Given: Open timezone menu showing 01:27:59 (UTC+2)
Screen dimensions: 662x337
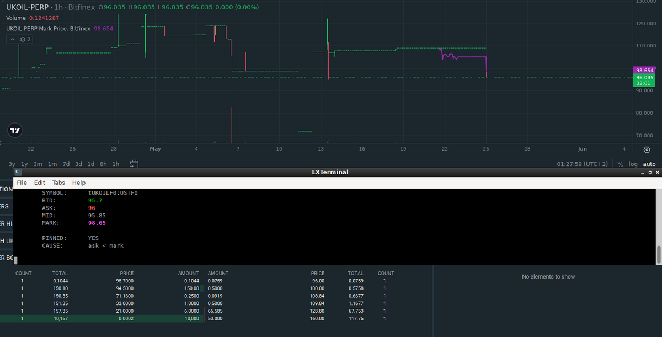Looking at the screenshot, I should coord(582,164).
